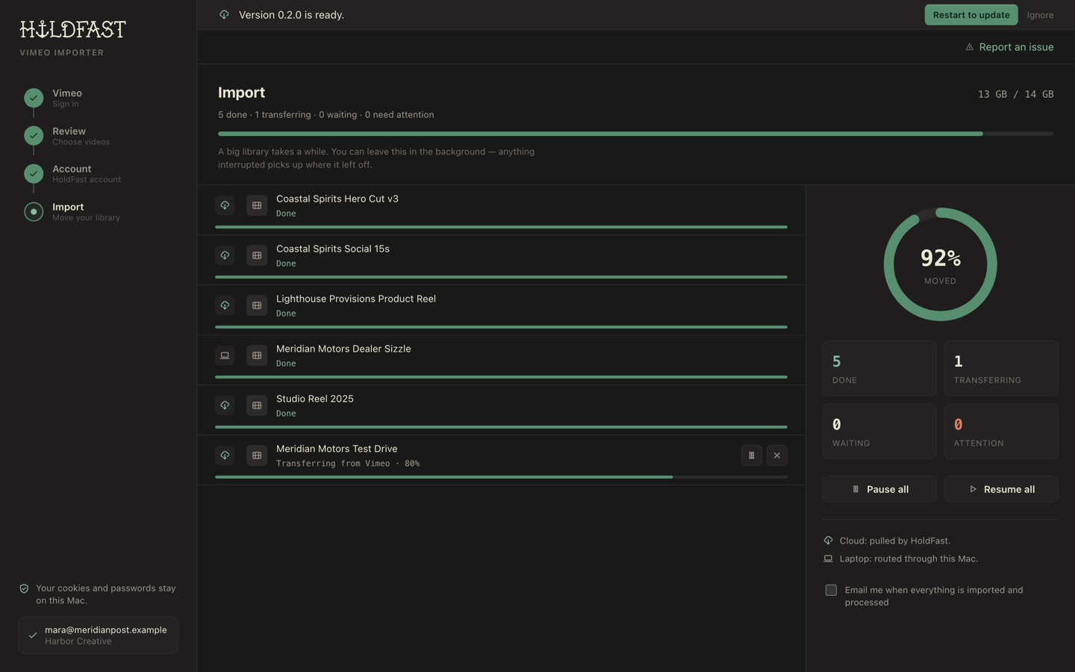Click grid icon beside Meridian Motors Test Drive
This screenshot has height=672, width=1075.
point(257,455)
